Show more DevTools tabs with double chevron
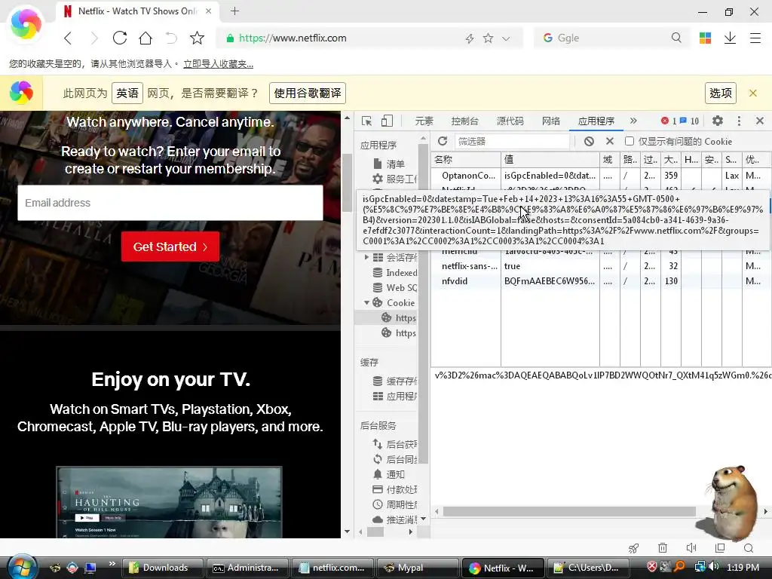Image resolution: width=772 pixels, height=579 pixels. (x=633, y=121)
